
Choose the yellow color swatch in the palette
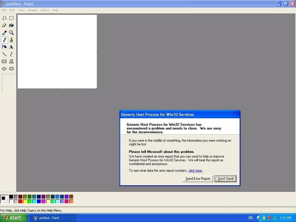25,201
